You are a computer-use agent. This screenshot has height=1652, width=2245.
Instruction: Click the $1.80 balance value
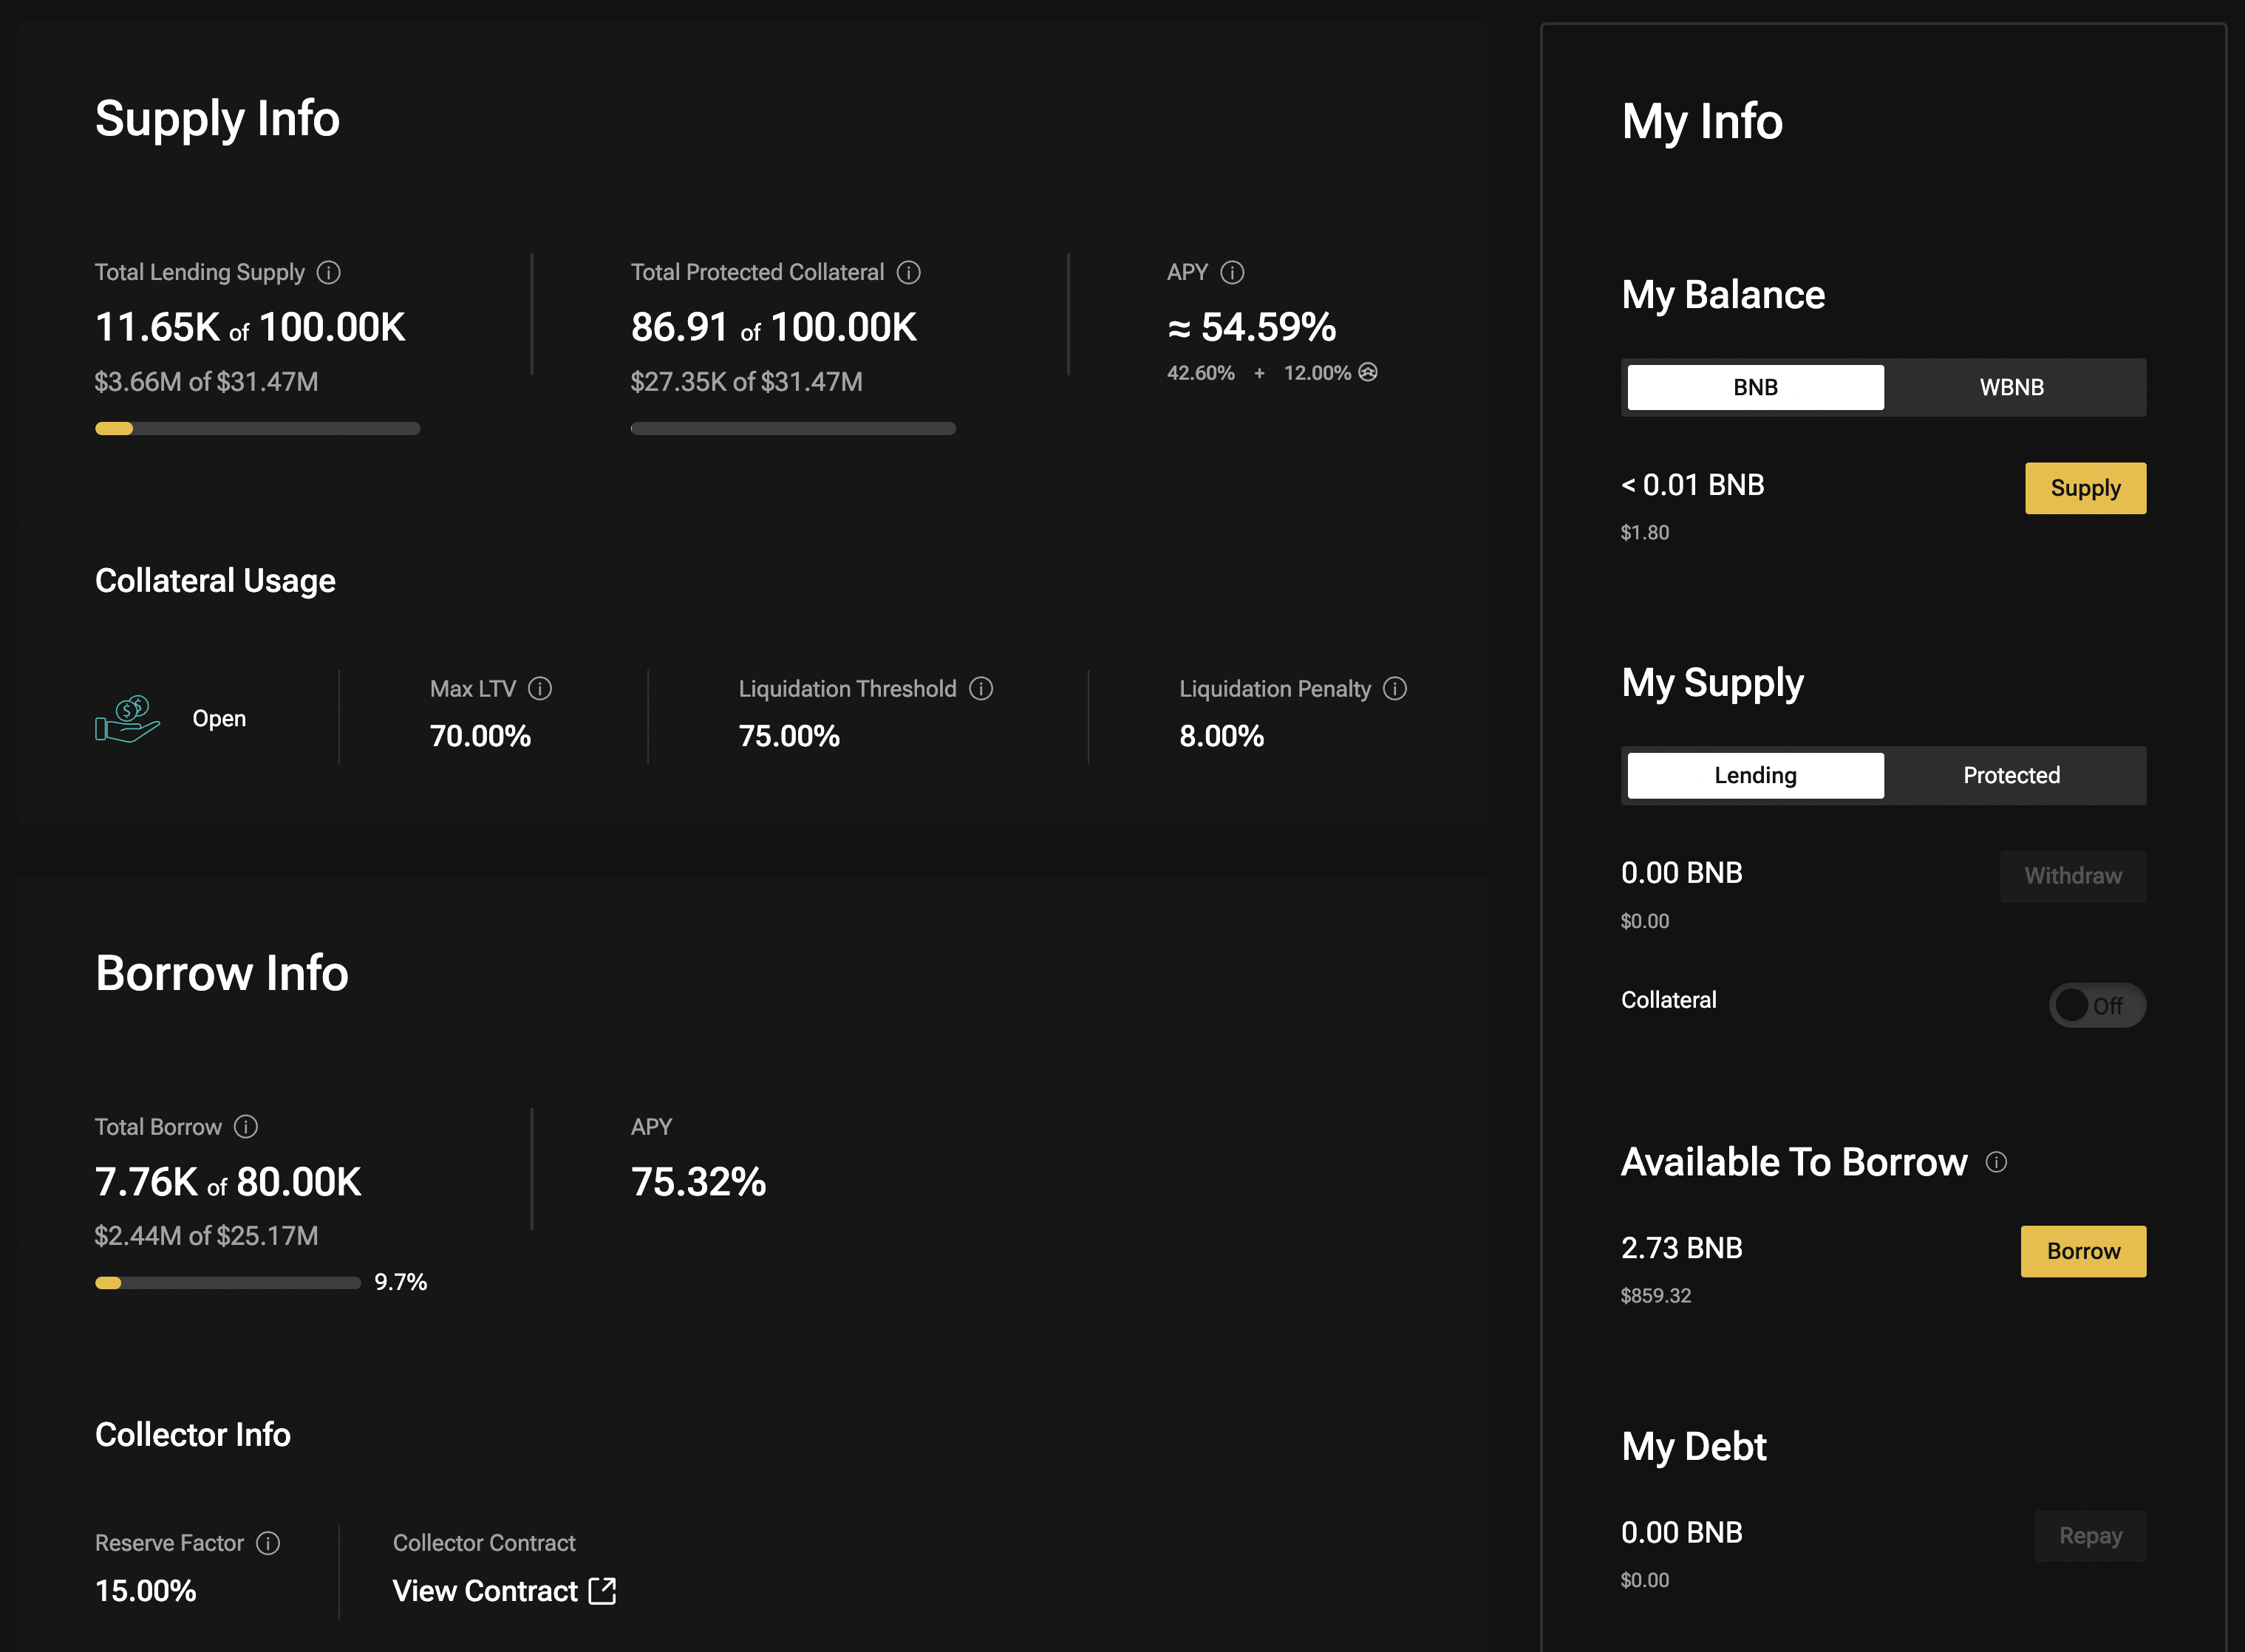[x=1644, y=532]
